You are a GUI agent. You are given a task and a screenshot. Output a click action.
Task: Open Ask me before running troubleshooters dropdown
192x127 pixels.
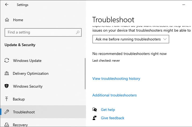point(131,39)
